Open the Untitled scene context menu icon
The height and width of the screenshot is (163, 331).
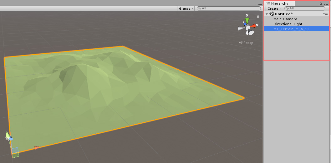(325, 14)
